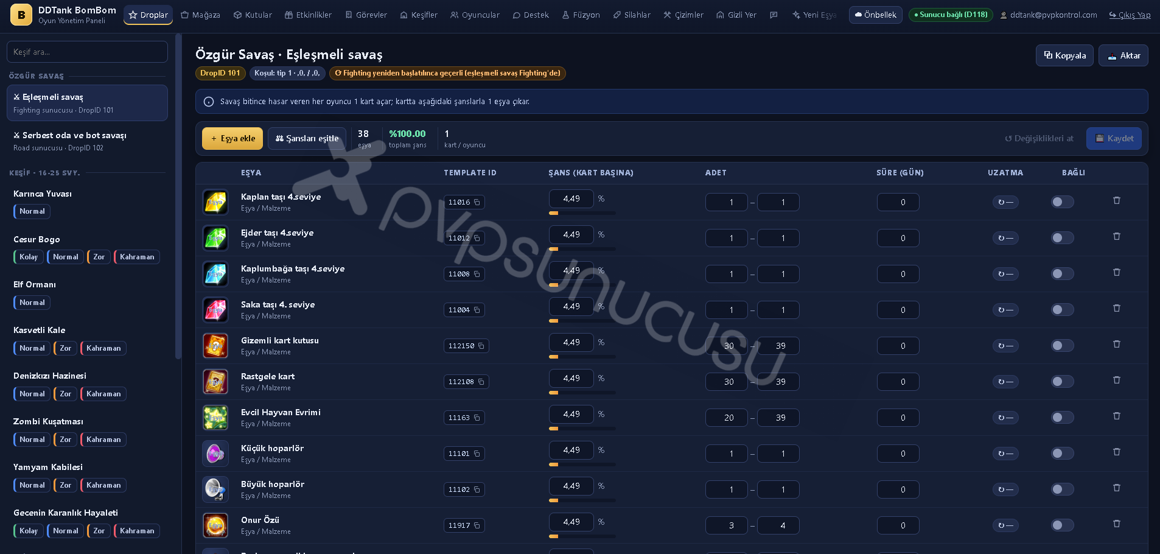
Task: Edit chance value for Rastgele kart
Action: click(571, 378)
